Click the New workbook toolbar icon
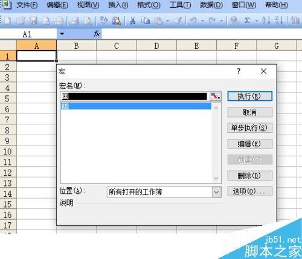The image size is (302, 259). coord(8,21)
